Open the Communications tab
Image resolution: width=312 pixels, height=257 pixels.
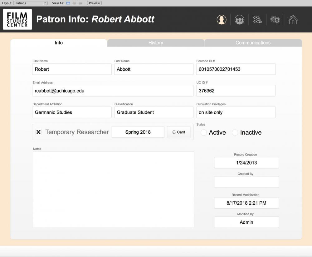click(253, 43)
